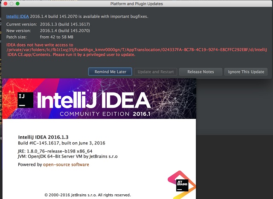Click the IJ logo on the splash banner
This screenshot has width=273, height=199.
tap(26, 100)
